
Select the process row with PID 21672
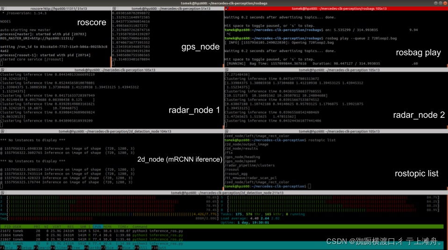click(x=70, y=231)
